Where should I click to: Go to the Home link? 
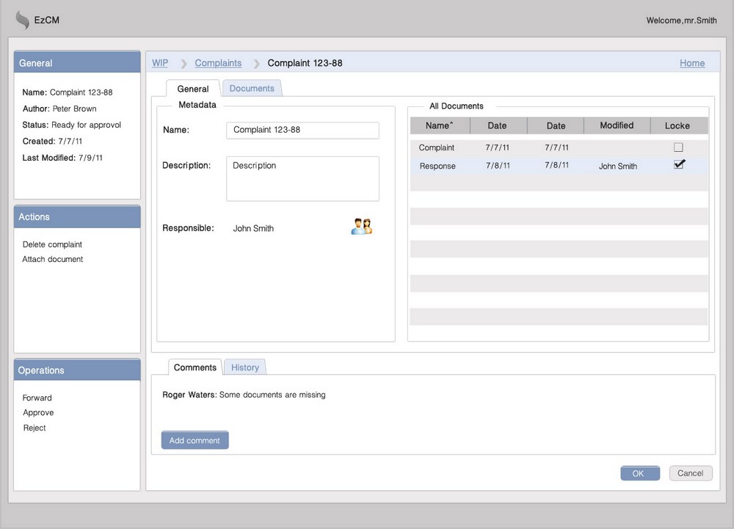[691, 63]
